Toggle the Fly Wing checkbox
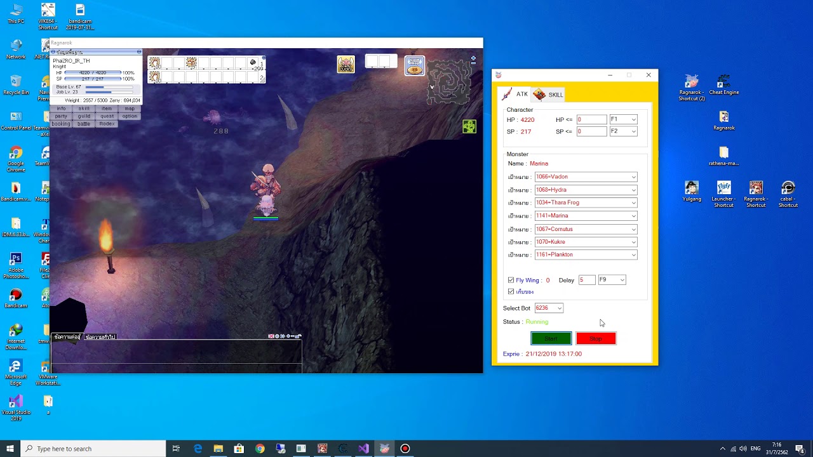Viewport: 813px width, 457px height. click(x=511, y=280)
